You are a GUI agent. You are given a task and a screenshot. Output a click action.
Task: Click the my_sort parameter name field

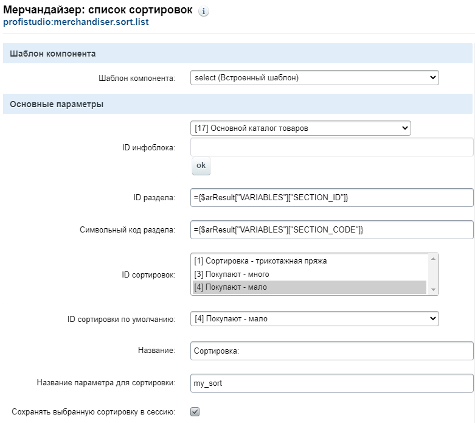pos(331,383)
